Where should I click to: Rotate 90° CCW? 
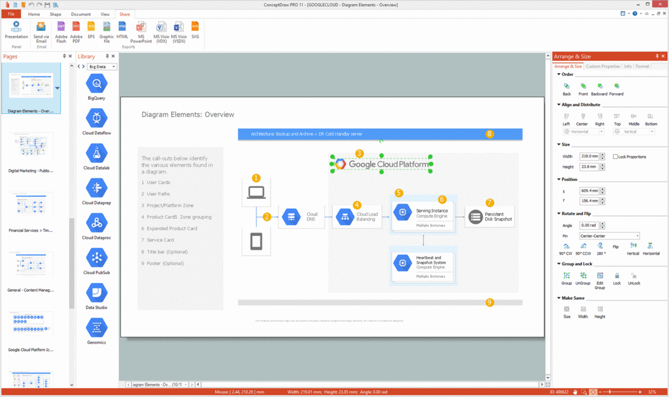[583, 249]
